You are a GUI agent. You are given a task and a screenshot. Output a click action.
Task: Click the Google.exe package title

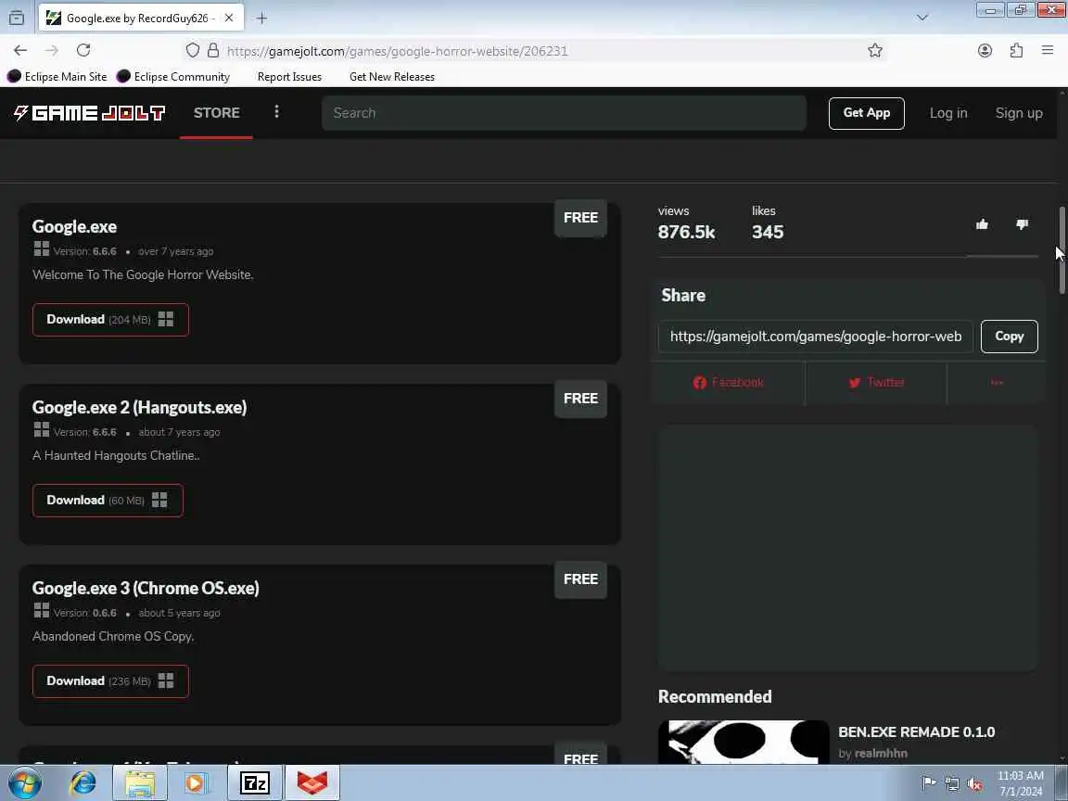[x=74, y=227]
